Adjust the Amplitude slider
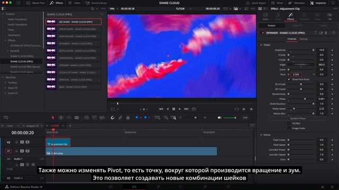The image size is (339, 190). [301, 50]
